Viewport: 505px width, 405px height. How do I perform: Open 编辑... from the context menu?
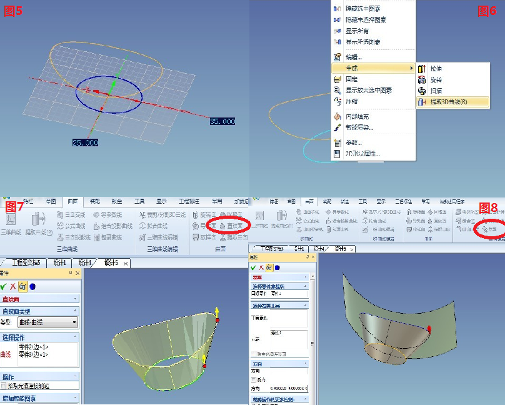pyautogui.click(x=373, y=57)
